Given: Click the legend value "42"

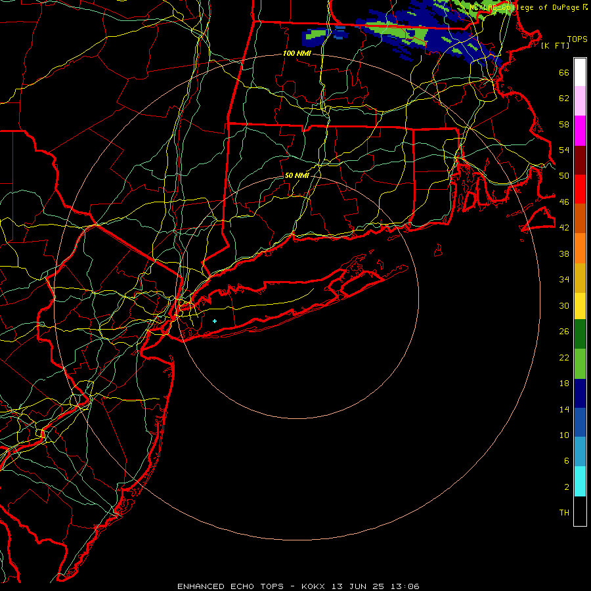Looking at the screenshot, I should click(x=564, y=227).
